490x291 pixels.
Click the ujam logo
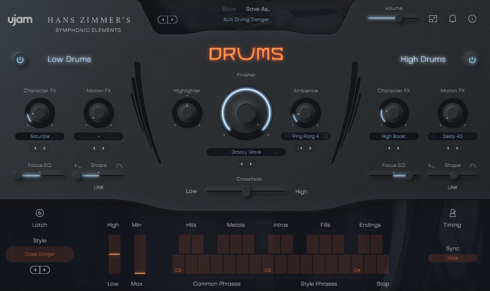pos(20,20)
